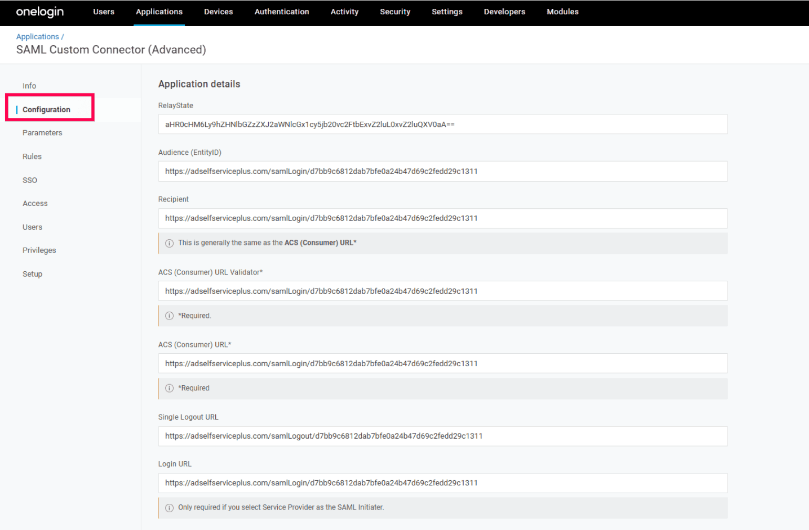This screenshot has height=530, width=809.
Task: Click the info icon next to '*Required.' note
Action: point(169,316)
